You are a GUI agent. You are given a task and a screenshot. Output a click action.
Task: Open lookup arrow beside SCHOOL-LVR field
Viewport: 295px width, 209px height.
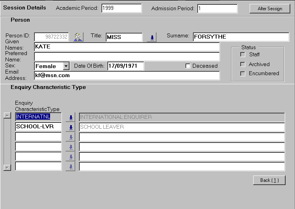click(x=71, y=127)
